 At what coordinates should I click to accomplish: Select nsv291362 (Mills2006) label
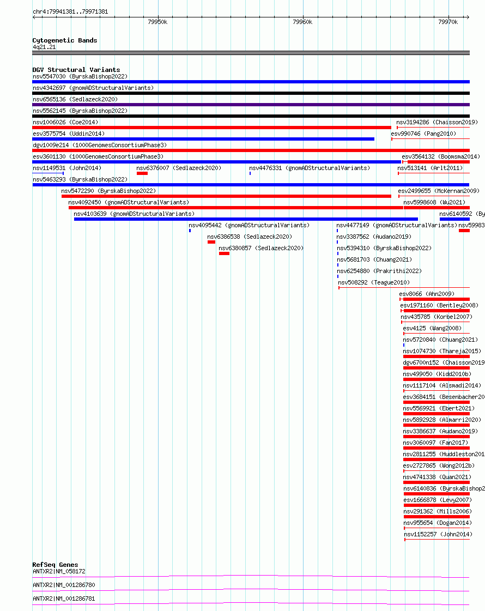(438, 511)
